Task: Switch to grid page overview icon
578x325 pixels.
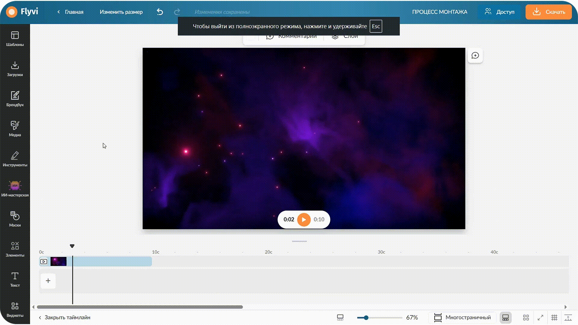Action: pyautogui.click(x=526, y=317)
